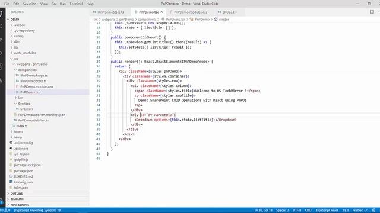The width and height of the screenshot is (380, 213).
Task: Collapse the DEMO root folder
Action: click(14, 20)
